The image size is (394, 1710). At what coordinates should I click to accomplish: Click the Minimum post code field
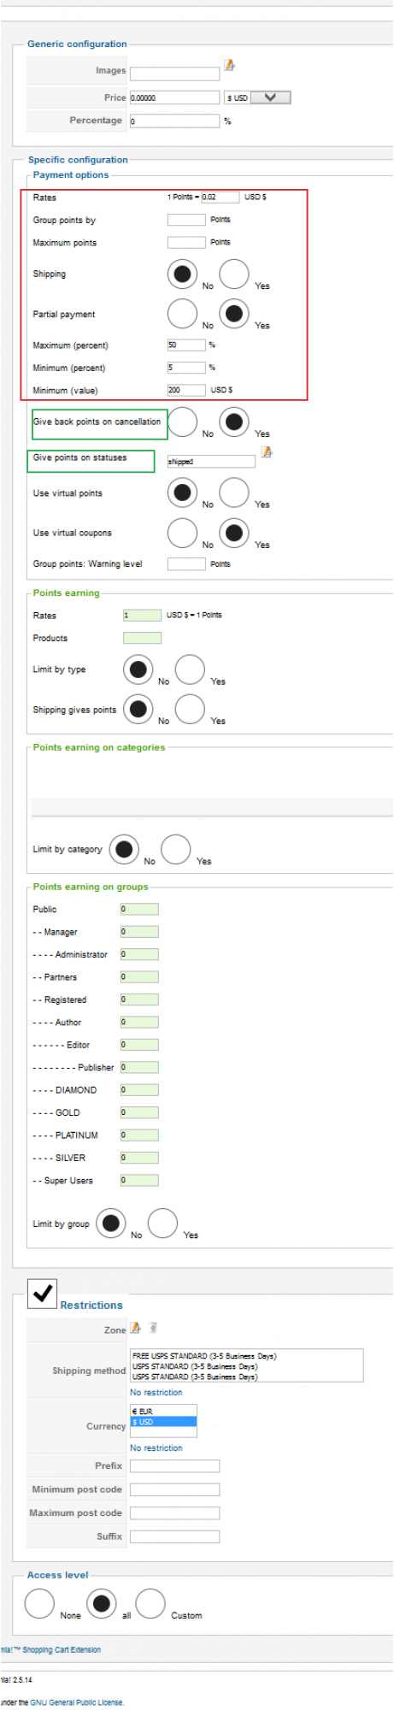click(174, 1489)
